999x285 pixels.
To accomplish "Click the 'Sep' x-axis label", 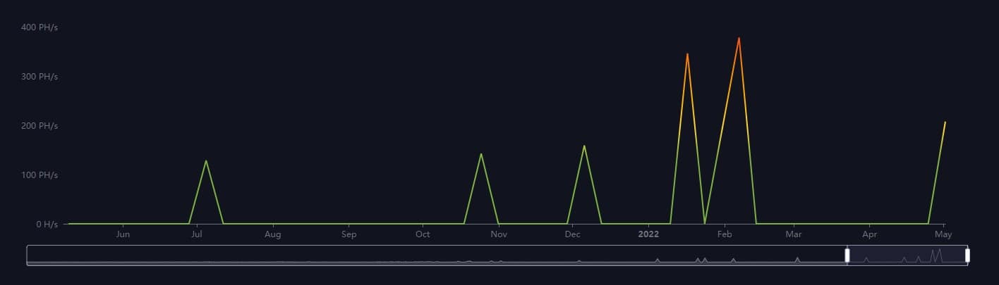I will tap(348, 234).
